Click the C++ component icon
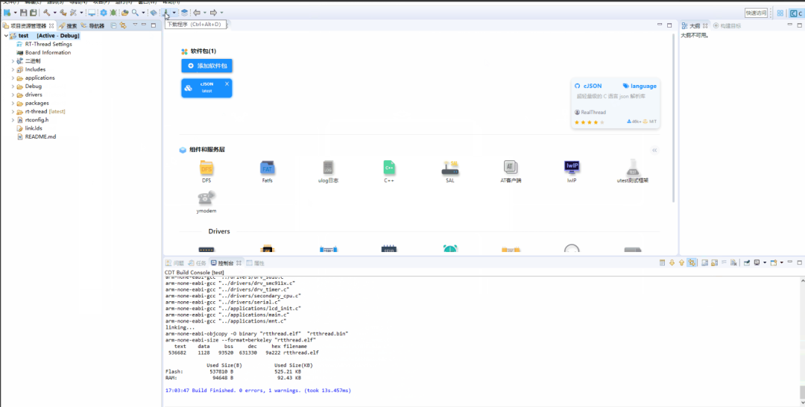This screenshot has height=407, width=805. click(x=389, y=168)
